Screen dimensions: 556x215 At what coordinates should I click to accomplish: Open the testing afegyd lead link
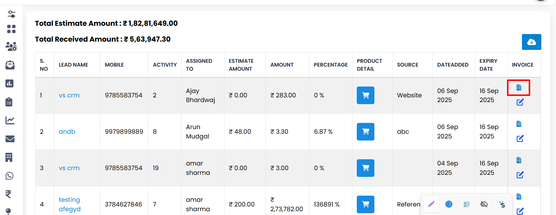(70, 204)
